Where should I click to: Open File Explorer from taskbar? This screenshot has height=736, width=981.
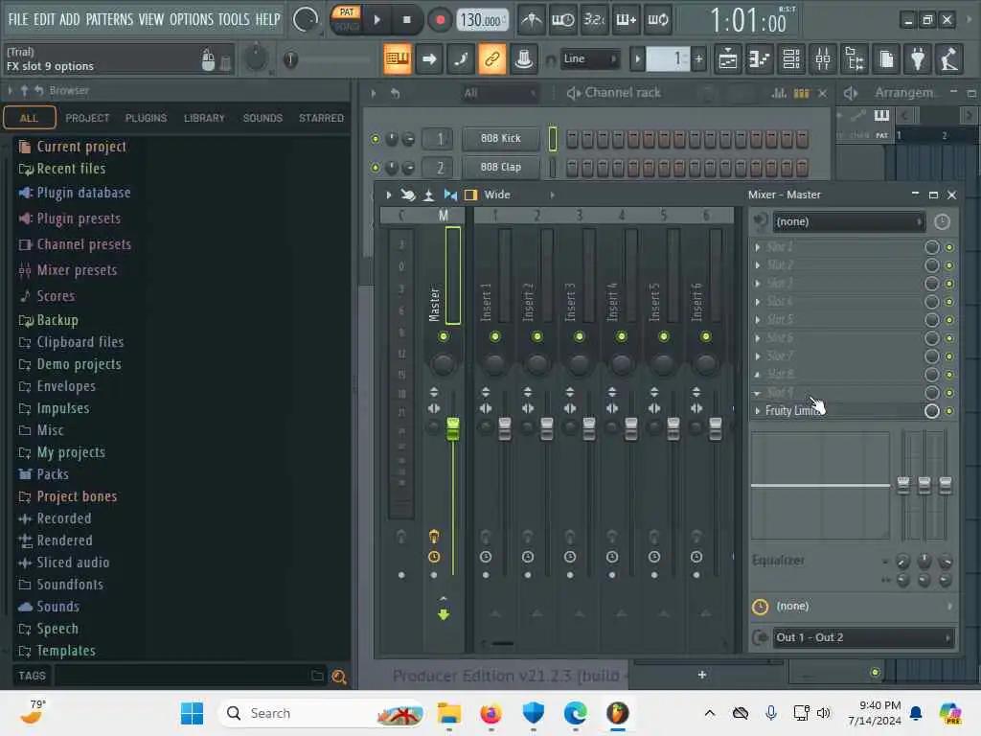point(448,713)
